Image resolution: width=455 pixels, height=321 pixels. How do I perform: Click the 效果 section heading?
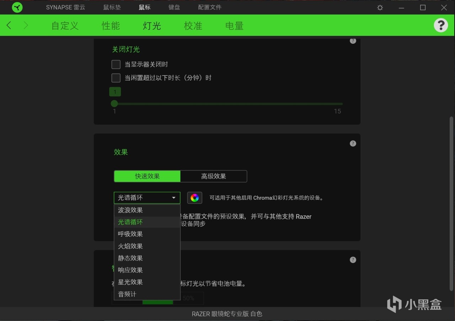[121, 152]
